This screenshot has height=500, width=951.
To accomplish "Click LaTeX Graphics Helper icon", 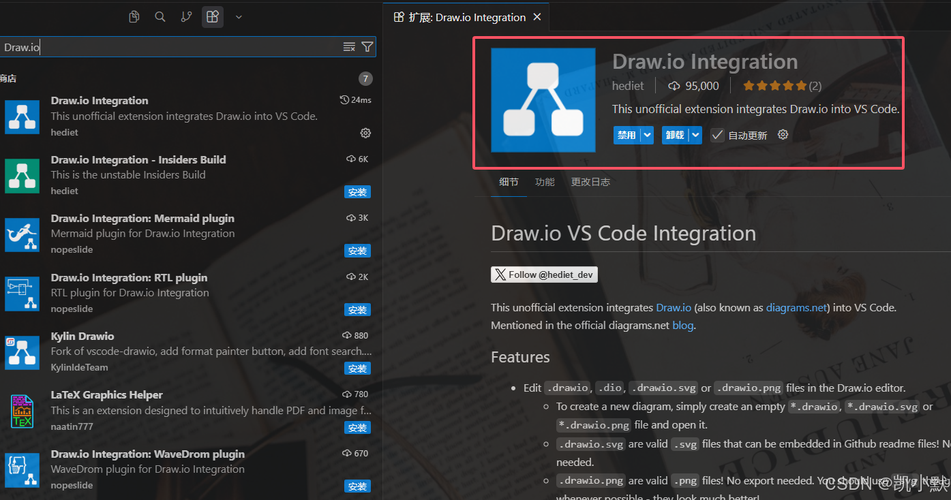I will pyautogui.click(x=22, y=411).
